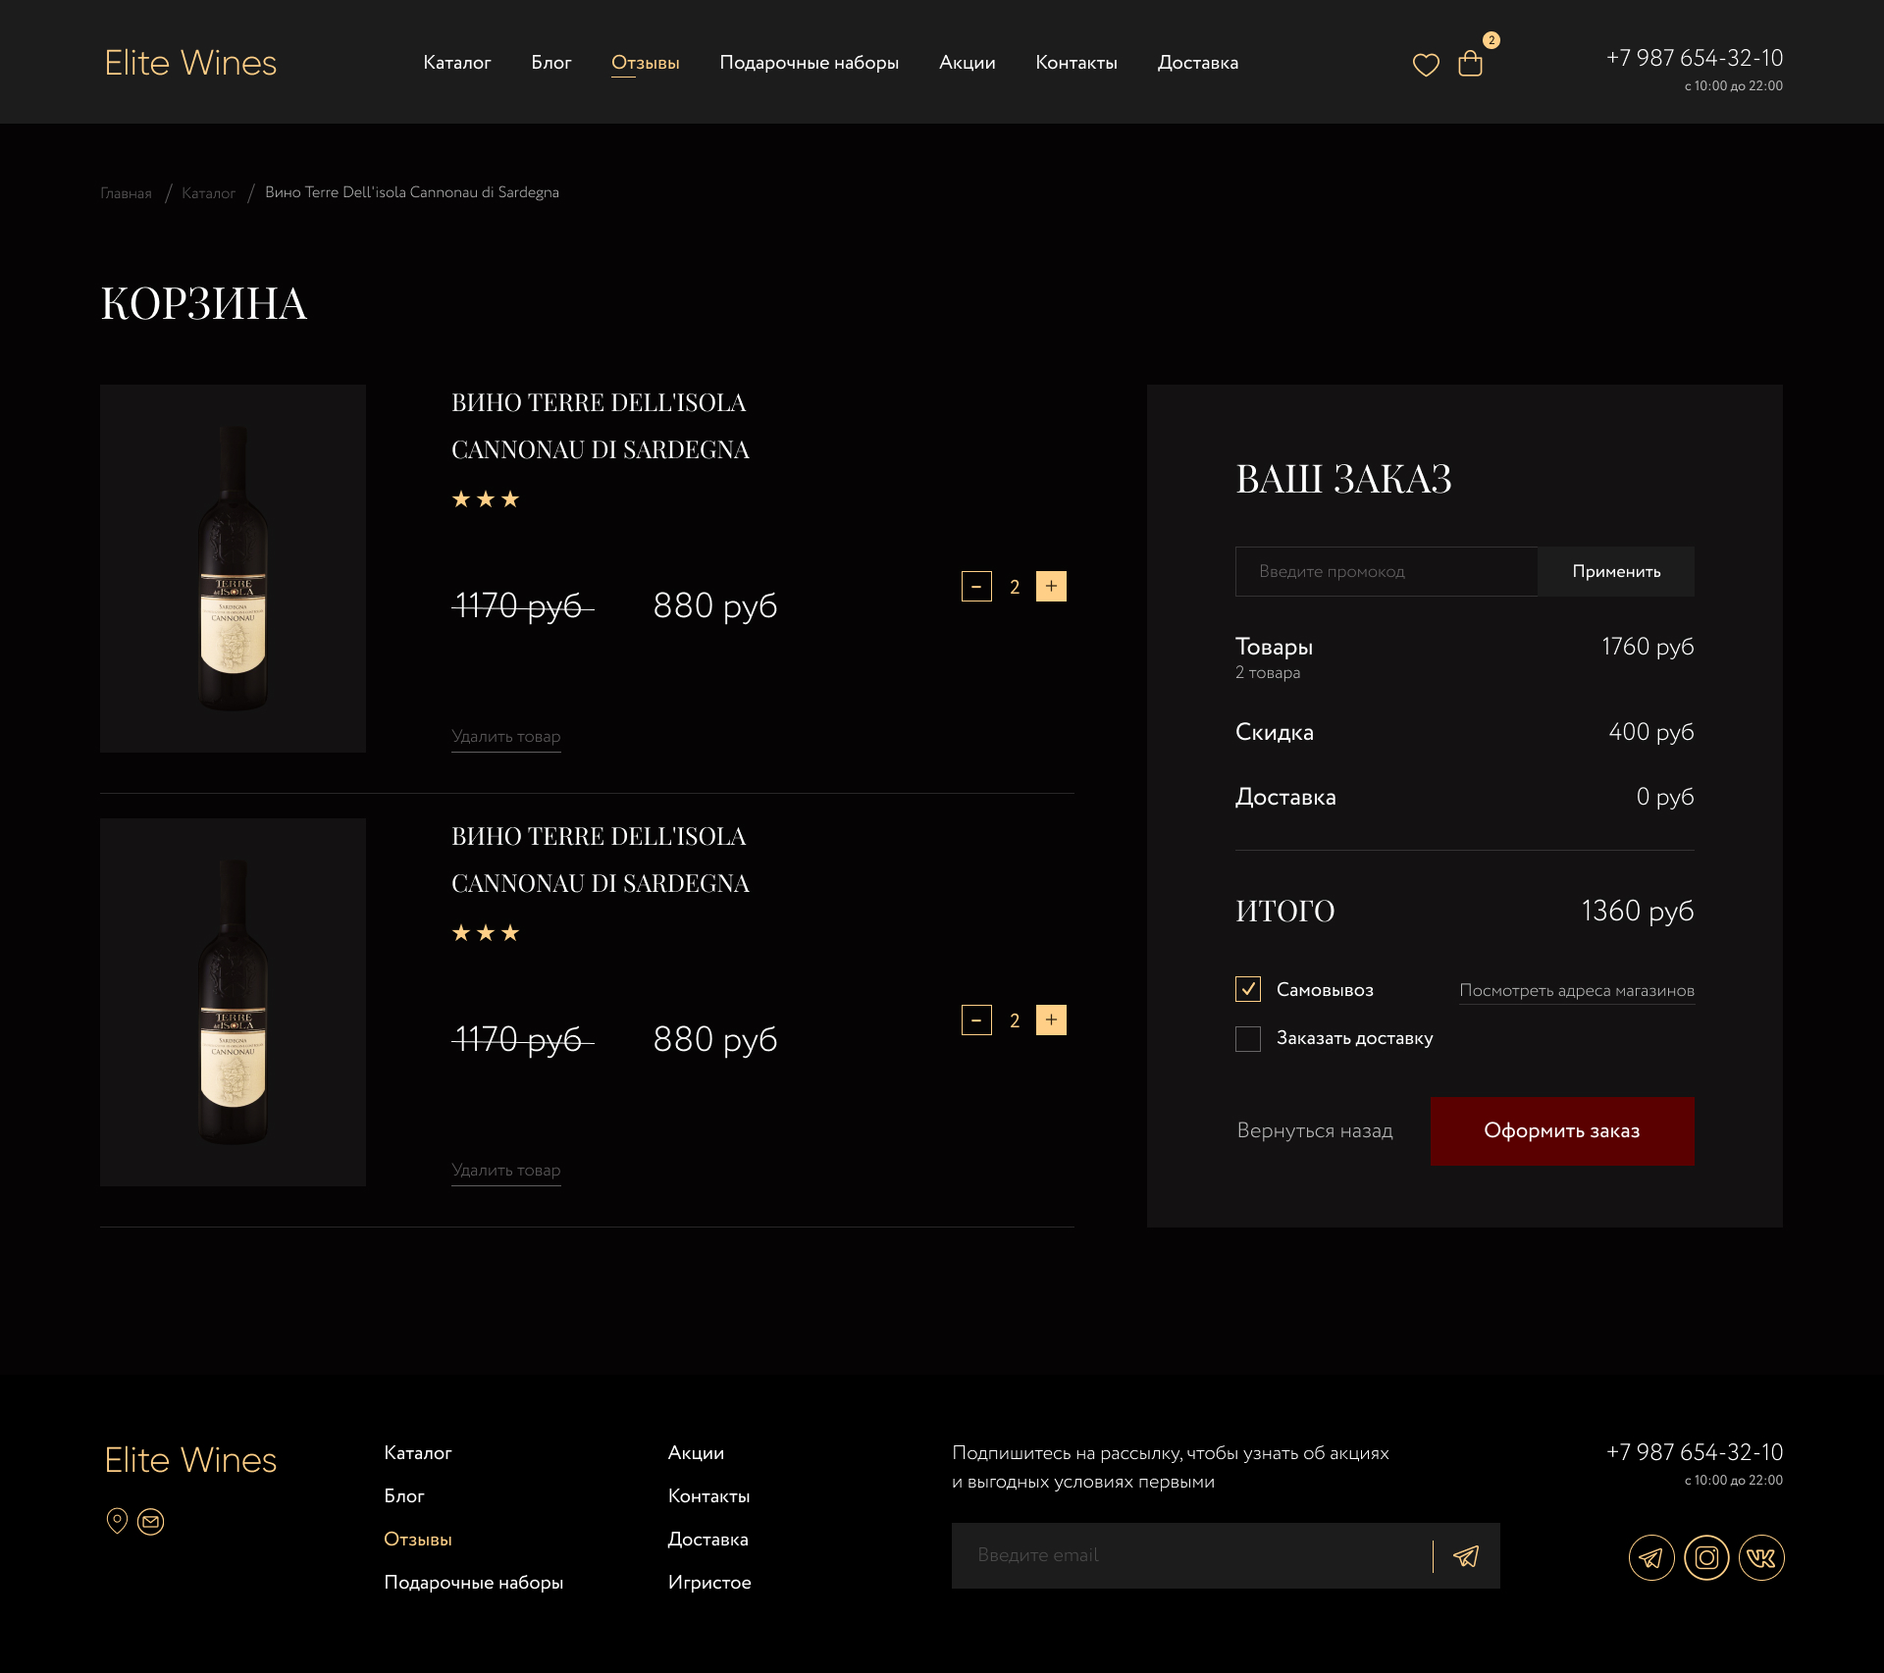Increase quantity of second wine item
1884x1673 pixels.
coord(1051,1020)
